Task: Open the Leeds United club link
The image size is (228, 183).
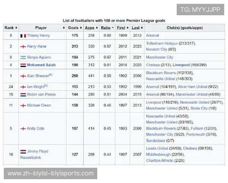Action: click(157, 148)
